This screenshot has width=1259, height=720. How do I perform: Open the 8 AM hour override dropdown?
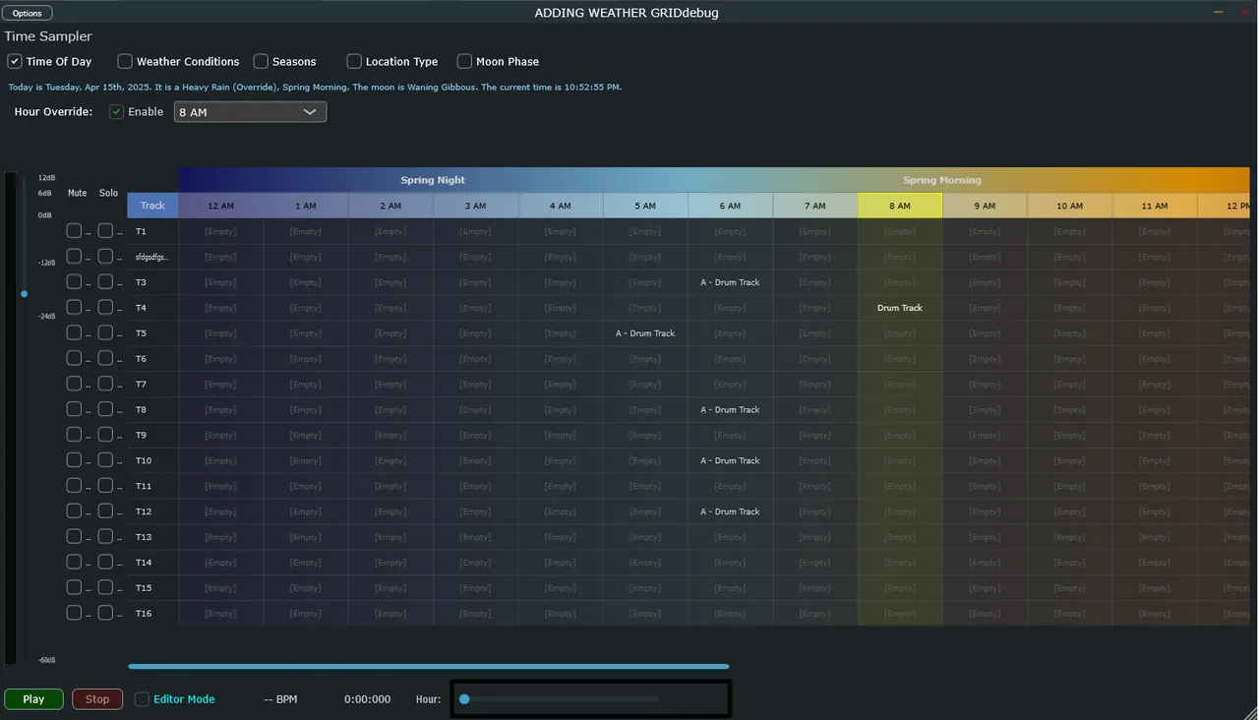pyautogui.click(x=250, y=112)
